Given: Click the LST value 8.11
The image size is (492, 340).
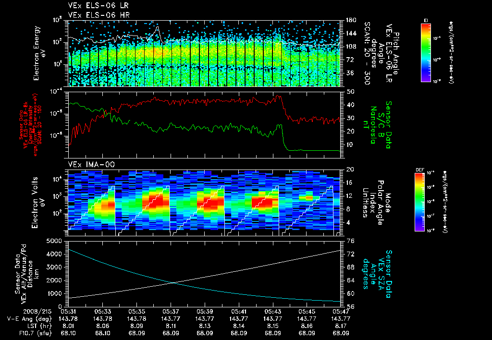Looking at the screenshot, I should [171, 326].
